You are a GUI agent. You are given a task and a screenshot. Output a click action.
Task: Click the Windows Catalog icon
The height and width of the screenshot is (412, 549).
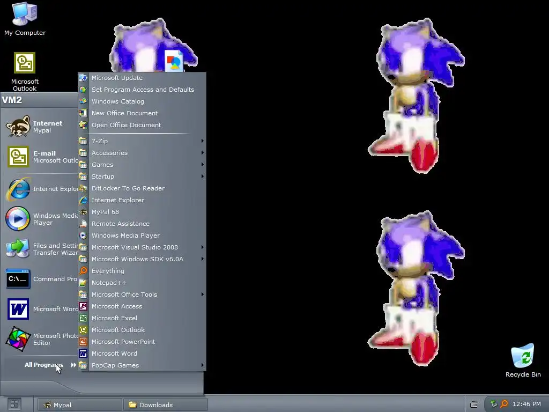point(83,101)
